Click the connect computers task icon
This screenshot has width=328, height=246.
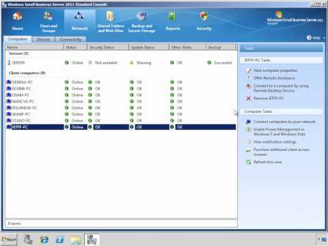click(x=249, y=122)
